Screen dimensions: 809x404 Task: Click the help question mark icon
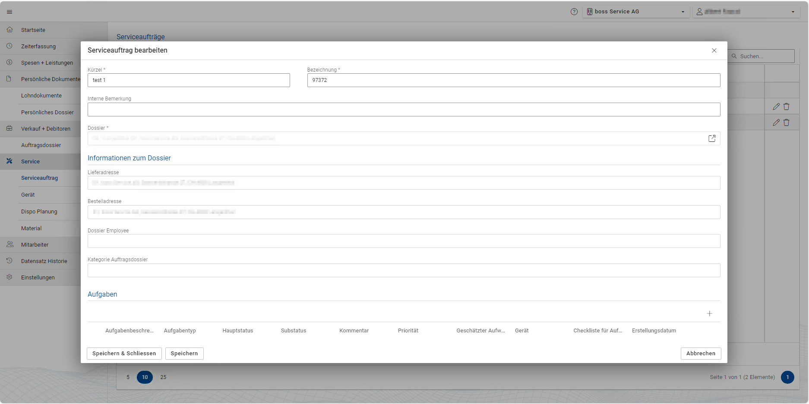[x=574, y=12]
